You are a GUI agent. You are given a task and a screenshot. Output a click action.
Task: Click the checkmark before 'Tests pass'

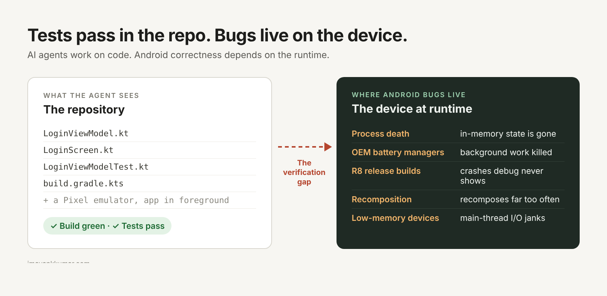tap(116, 226)
